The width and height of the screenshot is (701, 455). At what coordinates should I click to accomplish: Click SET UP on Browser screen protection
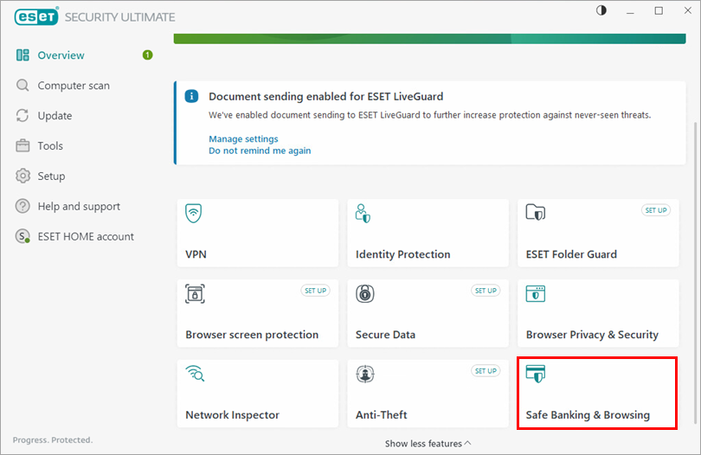pos(315,291)
